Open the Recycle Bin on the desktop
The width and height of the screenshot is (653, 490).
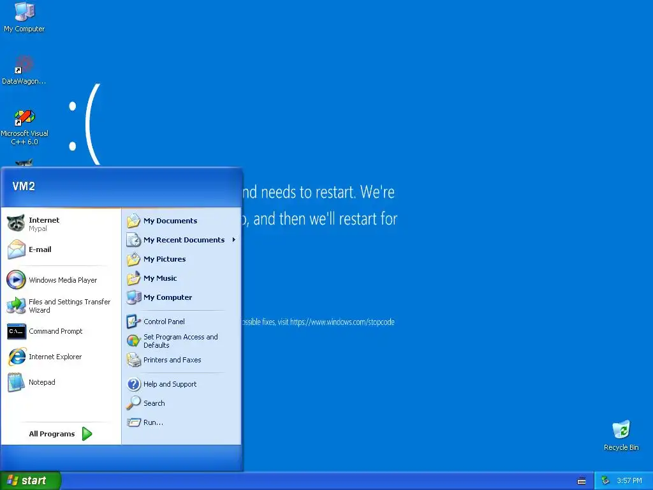click(x=621, y=435)
